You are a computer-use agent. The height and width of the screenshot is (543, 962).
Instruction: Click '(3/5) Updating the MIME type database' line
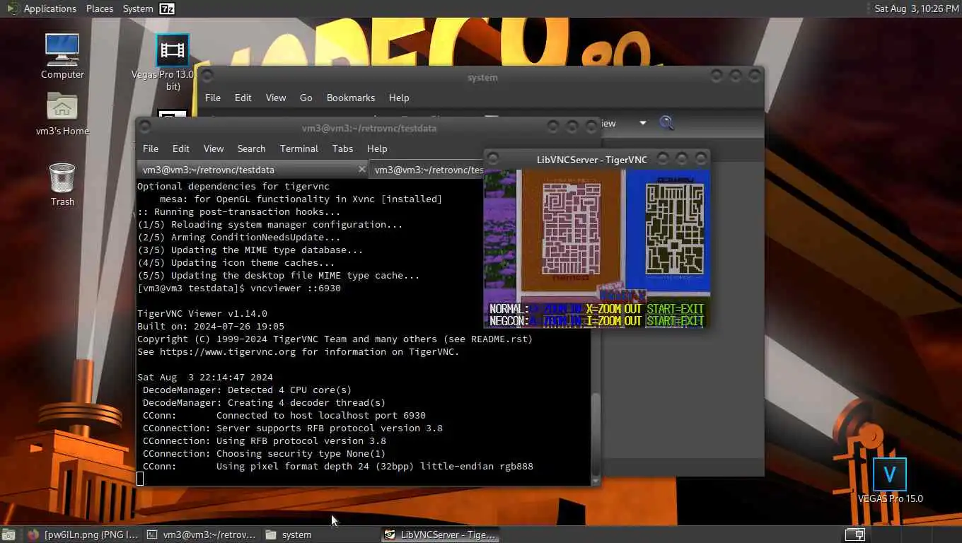coord(250,250)
